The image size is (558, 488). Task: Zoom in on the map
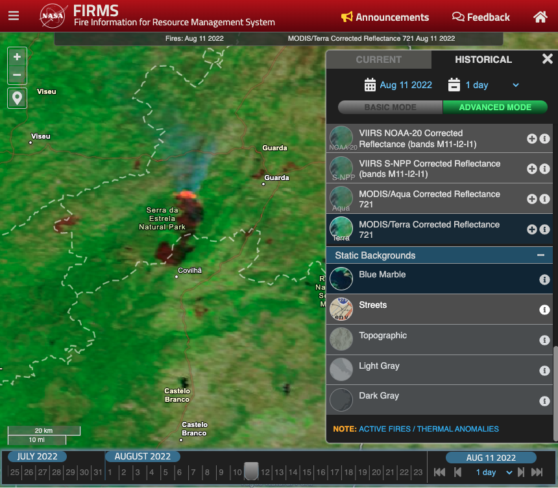(17, 56)
